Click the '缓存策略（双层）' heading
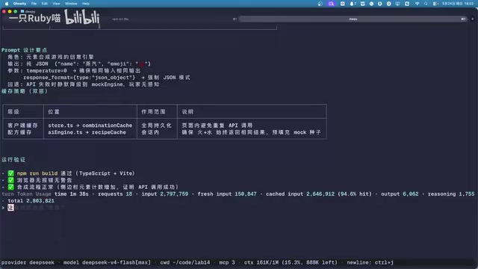 pyautogui.click(x=25, y=91)
